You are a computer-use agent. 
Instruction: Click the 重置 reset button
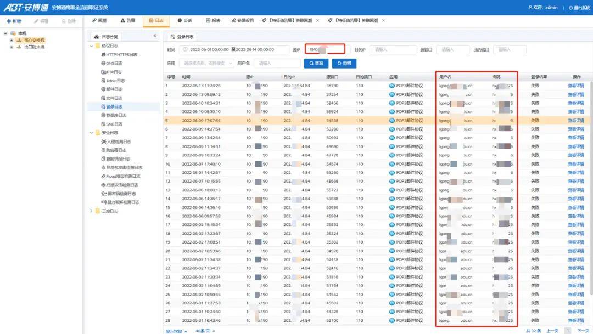tap(344, 63)
